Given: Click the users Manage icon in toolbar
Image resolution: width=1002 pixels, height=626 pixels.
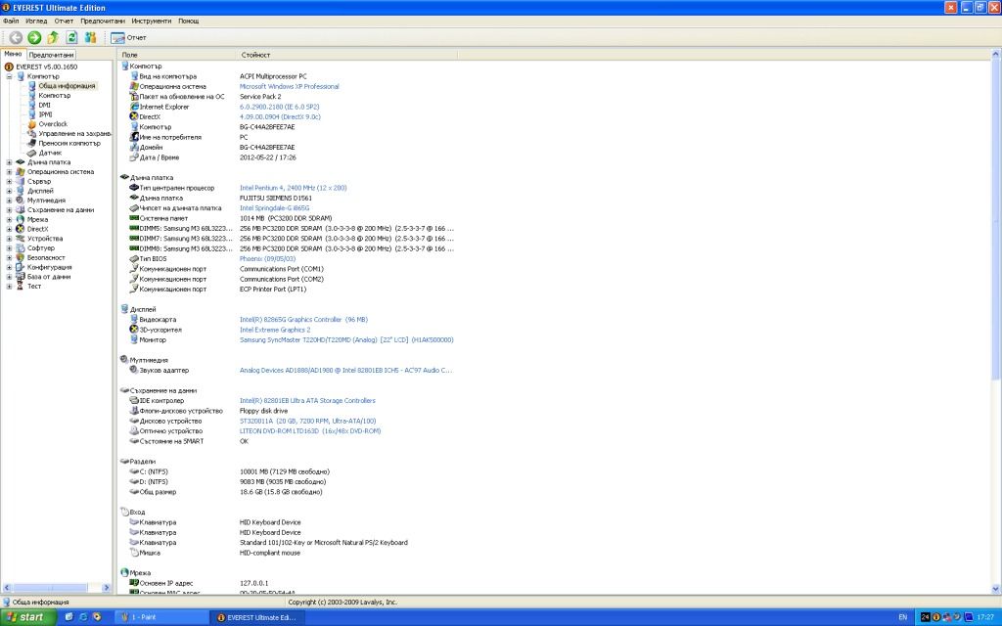Looking at the screenshot, I should tap(90, 38).
